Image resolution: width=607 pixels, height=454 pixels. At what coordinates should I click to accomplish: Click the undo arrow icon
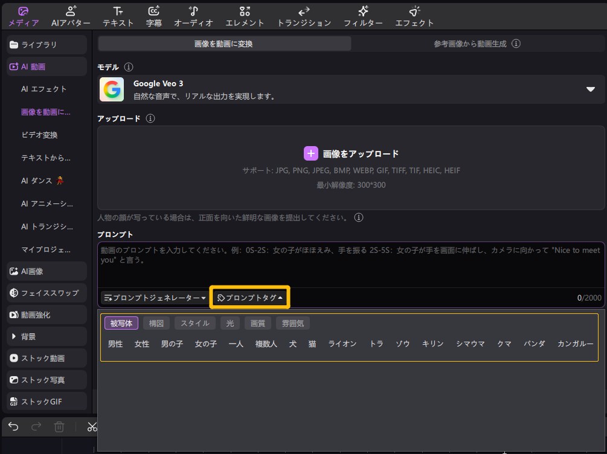pyautogui.click(x=13, y=427)
